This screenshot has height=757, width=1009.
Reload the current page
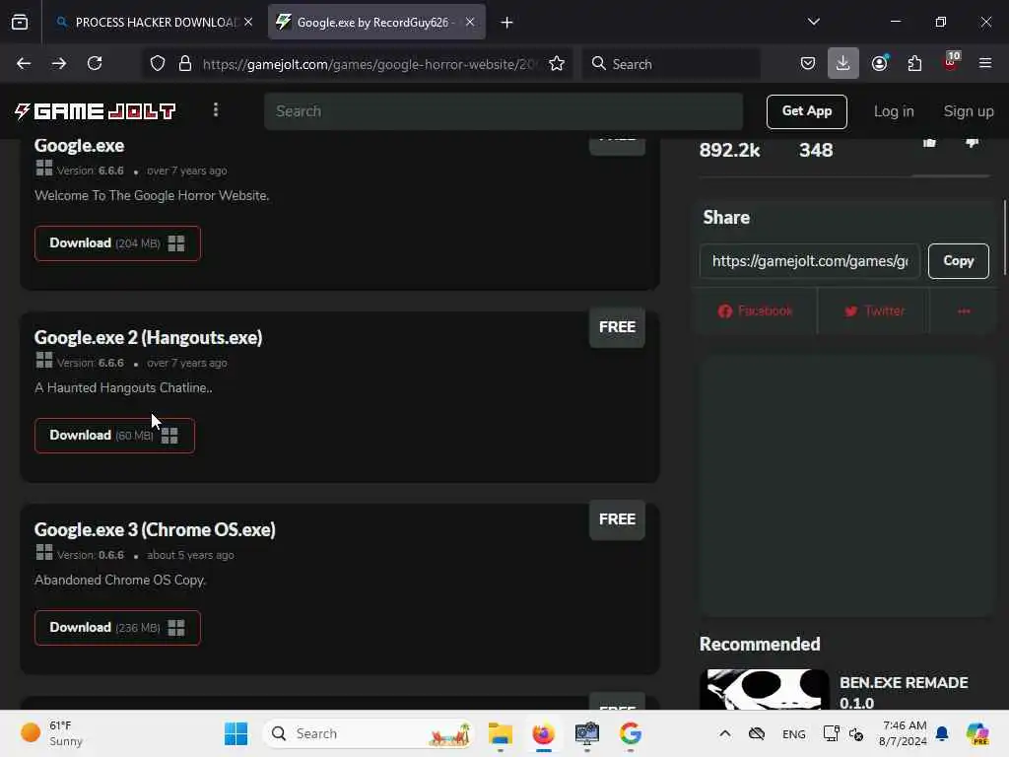coord(95,63)
